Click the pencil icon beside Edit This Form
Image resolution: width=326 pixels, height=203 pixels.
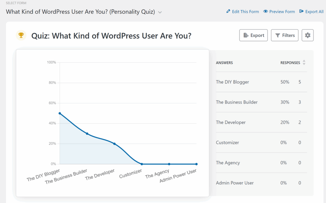coord(228,11)
